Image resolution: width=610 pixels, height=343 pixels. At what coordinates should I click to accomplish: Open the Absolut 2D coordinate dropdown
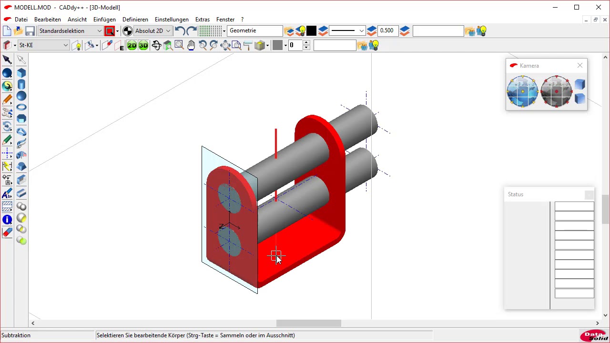[x=153, y=31]
